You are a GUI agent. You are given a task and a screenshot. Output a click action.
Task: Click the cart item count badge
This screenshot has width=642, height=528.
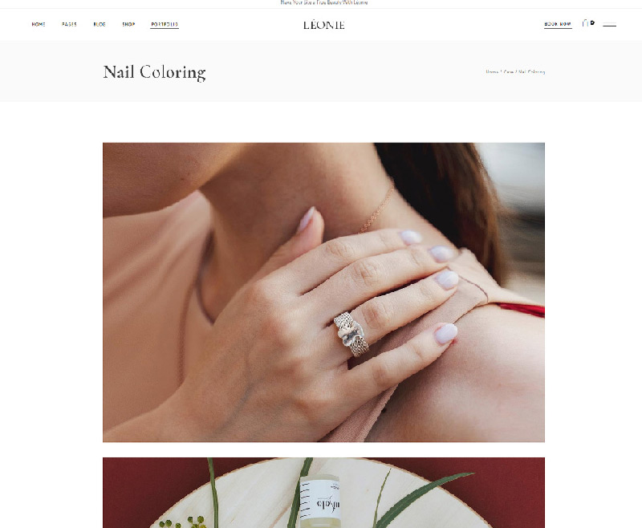point(592,23)
